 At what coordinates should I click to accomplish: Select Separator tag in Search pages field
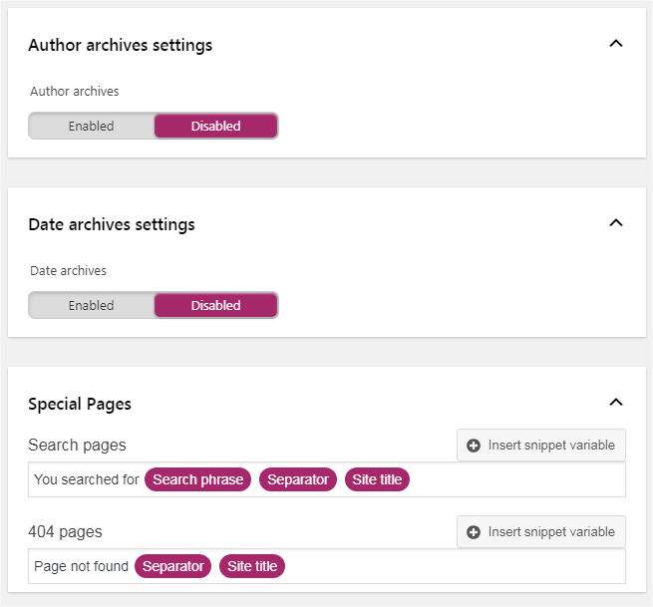tap(298, 479)
